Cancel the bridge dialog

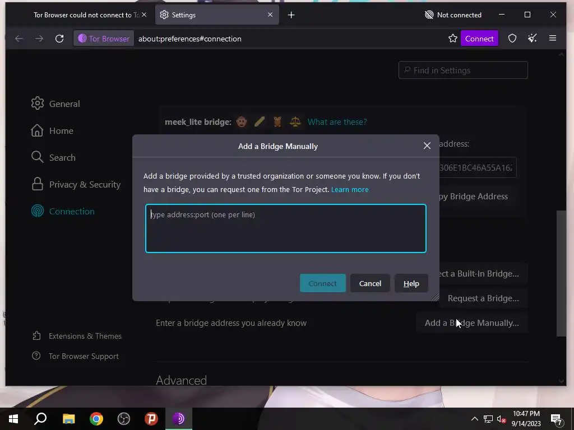(370, 283)
